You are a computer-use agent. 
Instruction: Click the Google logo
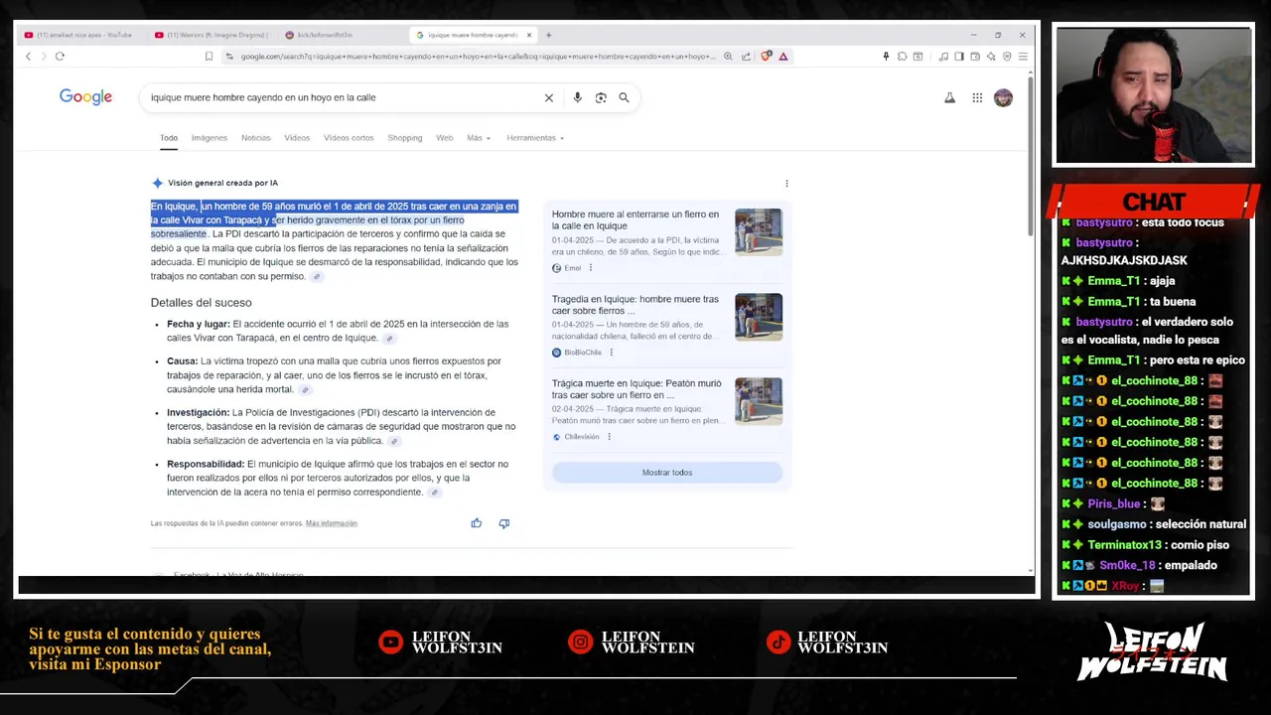click(x=85, y=96)
